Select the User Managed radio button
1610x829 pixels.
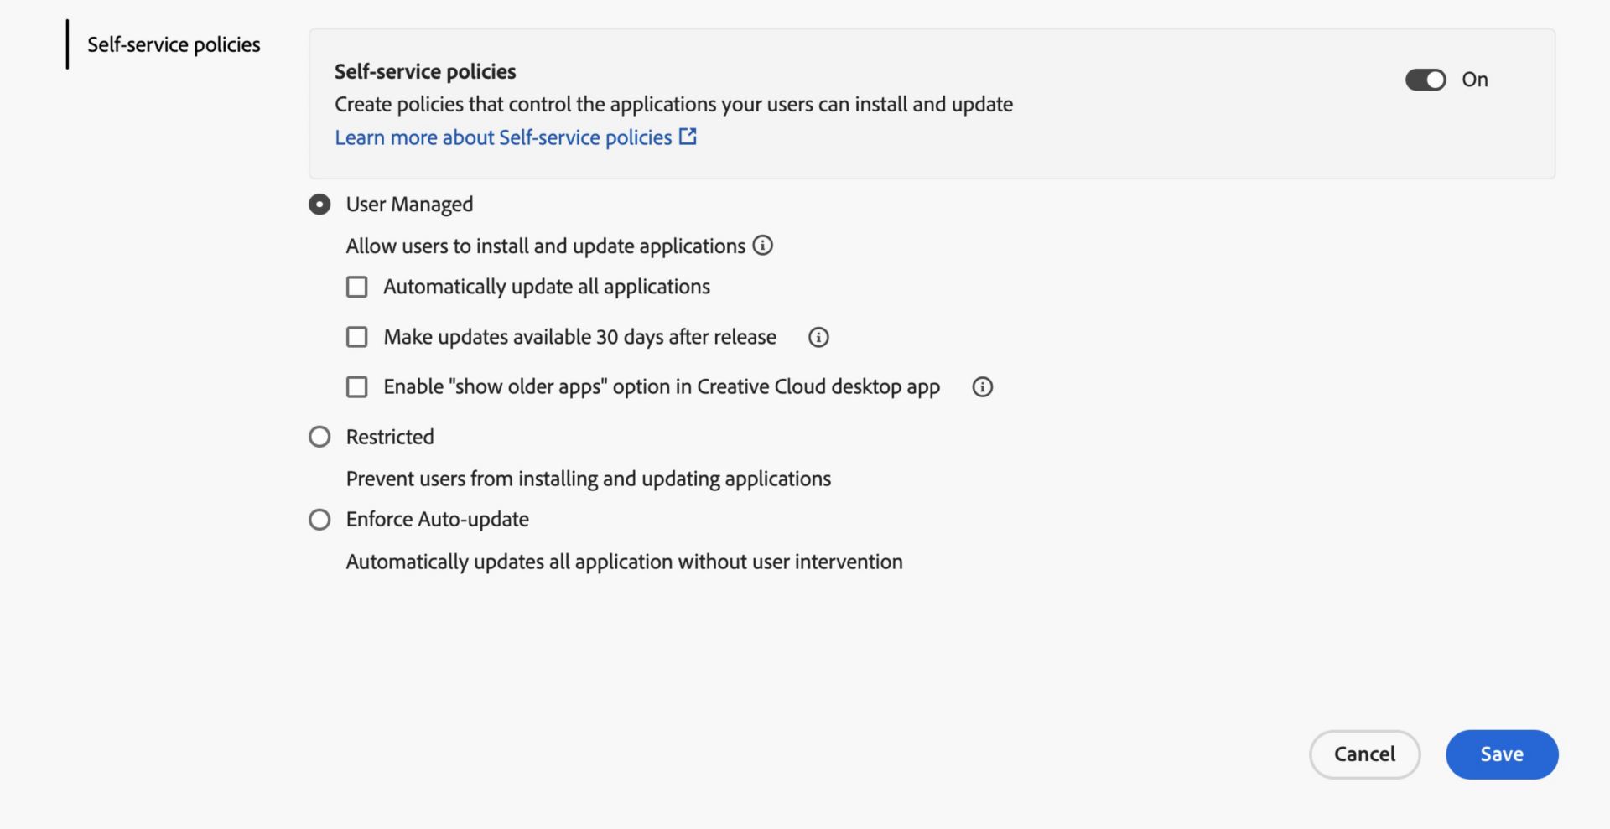tap(319, 205)
